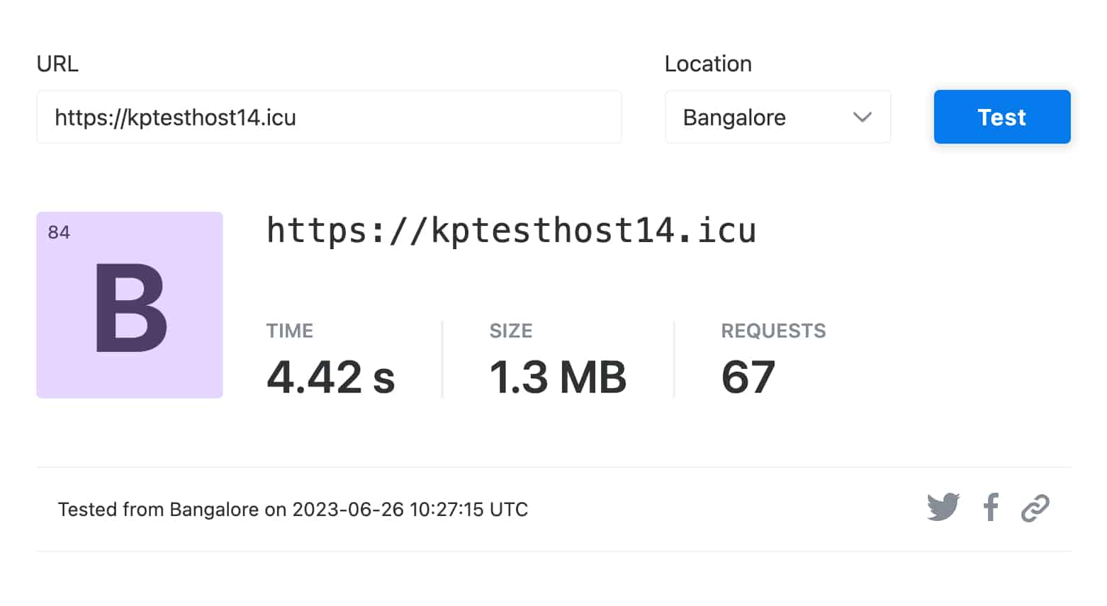Click the TIME metric label
1107x606 pixels.
289,331
